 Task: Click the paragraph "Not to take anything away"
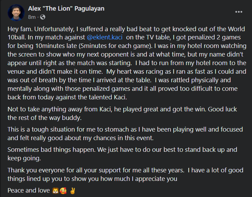point(122,113)
